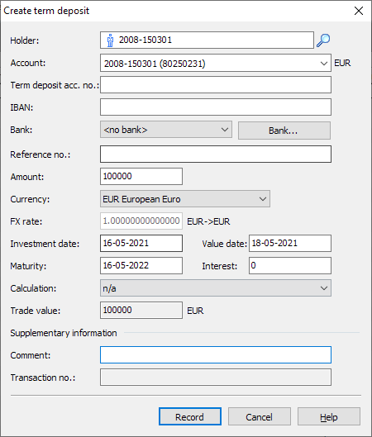Select the Reference no. text box

coord(216,154)
